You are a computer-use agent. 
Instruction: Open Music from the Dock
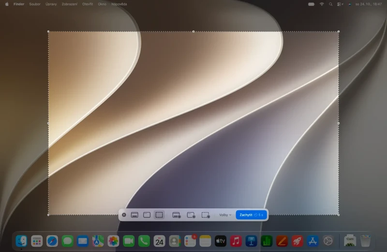point(236,241)
